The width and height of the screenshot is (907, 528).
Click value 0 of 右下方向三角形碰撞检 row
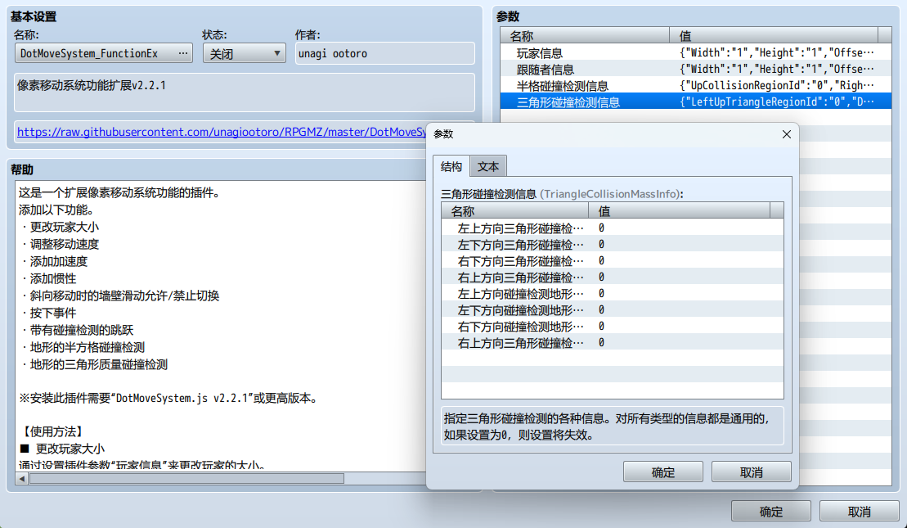602,260
